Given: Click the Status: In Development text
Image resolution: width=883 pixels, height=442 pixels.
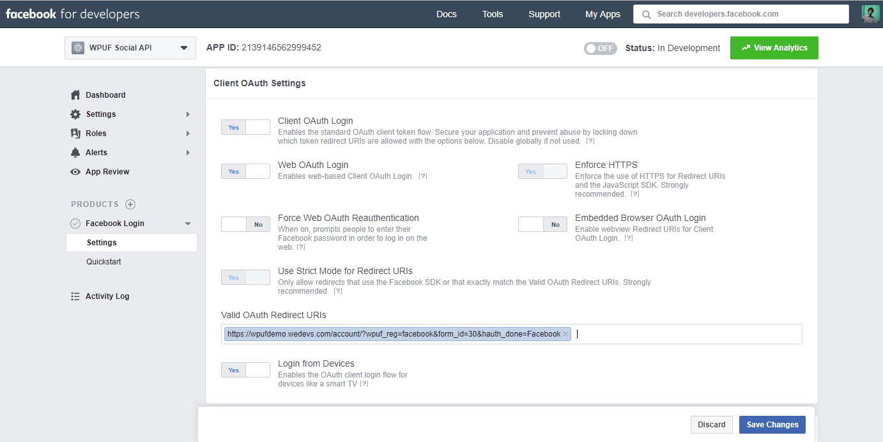Looking at the screenshot, I should (673, 48).
